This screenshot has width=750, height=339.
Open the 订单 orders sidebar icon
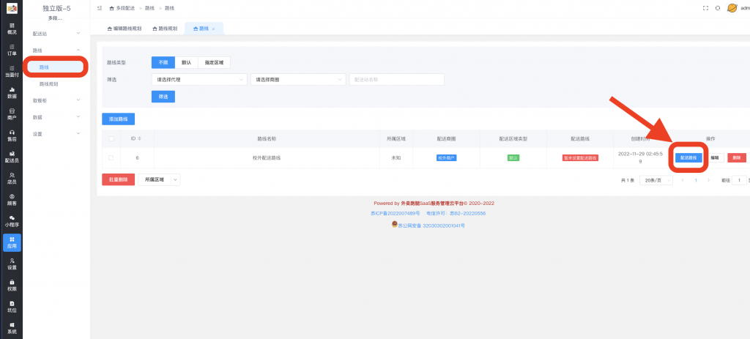coord(12,50)
